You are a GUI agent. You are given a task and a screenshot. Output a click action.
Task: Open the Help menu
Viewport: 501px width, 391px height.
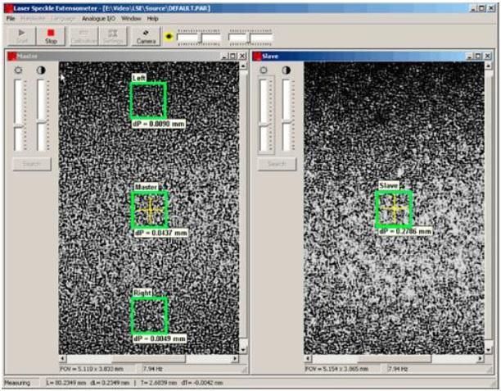coord(153,19)
